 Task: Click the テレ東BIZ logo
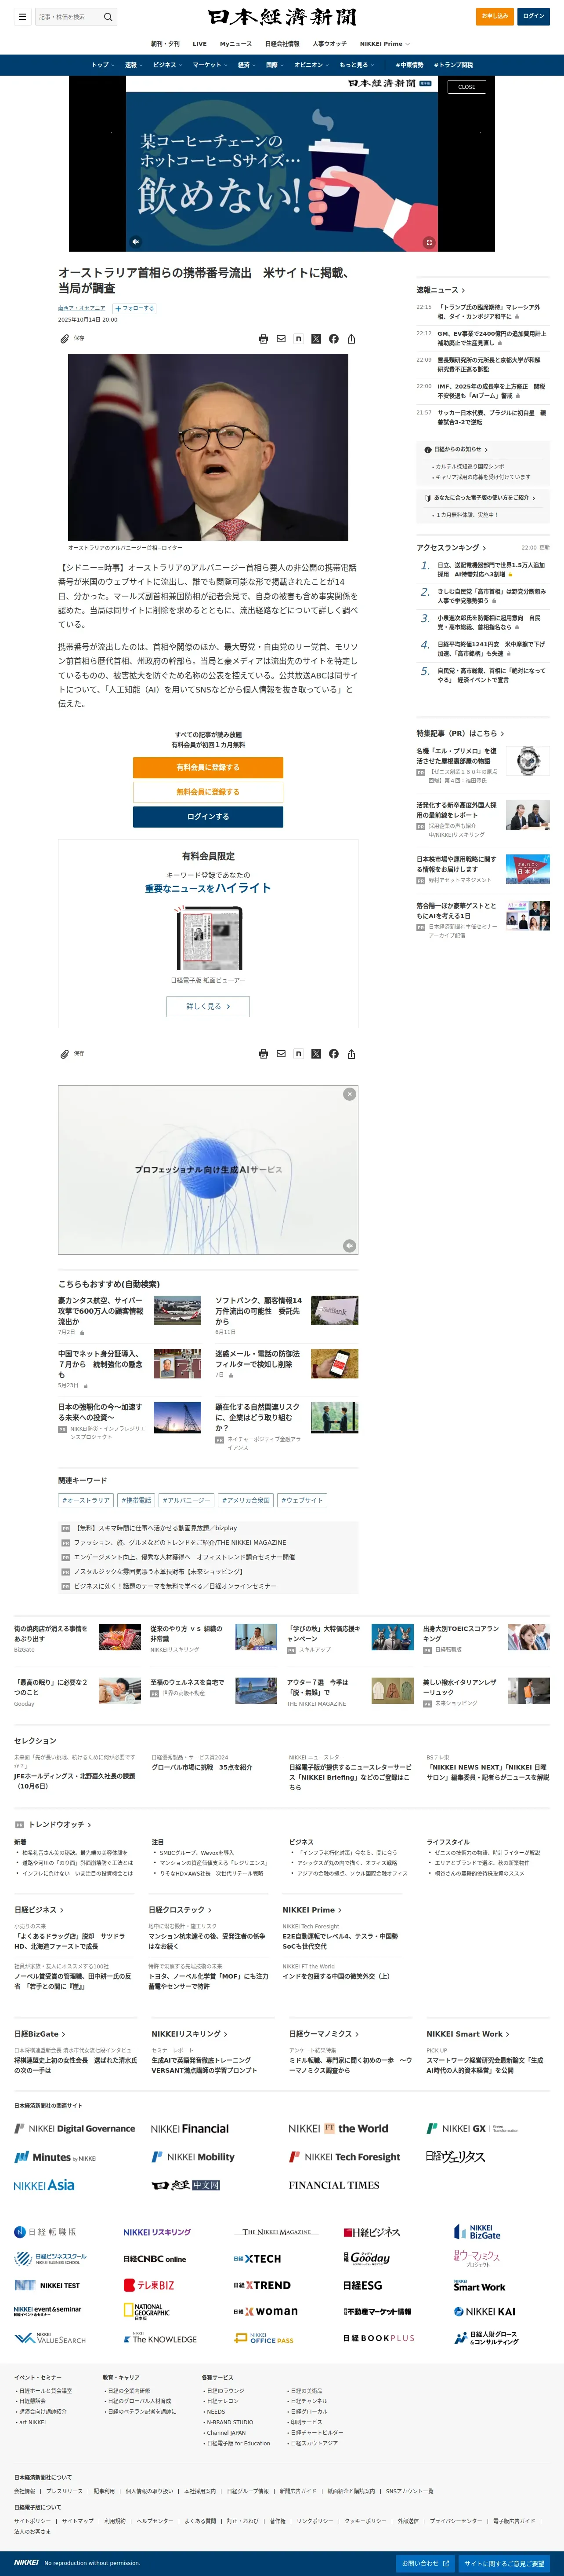[149, 2285]
